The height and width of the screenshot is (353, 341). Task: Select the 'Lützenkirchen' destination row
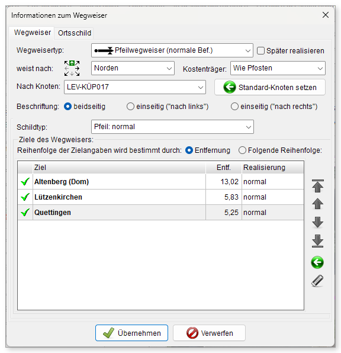click(x=160, y=197)
